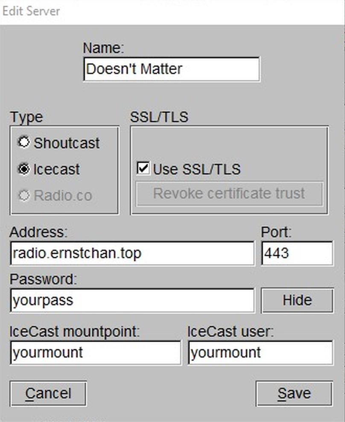Viewport: 345px width, 422px height.
Task: Hide the password with Hide button
Action: (x=297, y=300)
